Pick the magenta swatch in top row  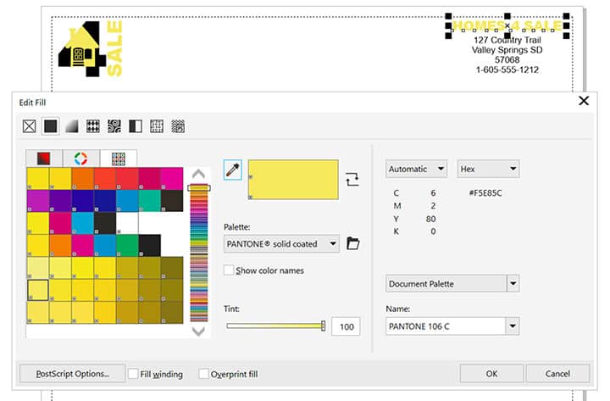171,178
